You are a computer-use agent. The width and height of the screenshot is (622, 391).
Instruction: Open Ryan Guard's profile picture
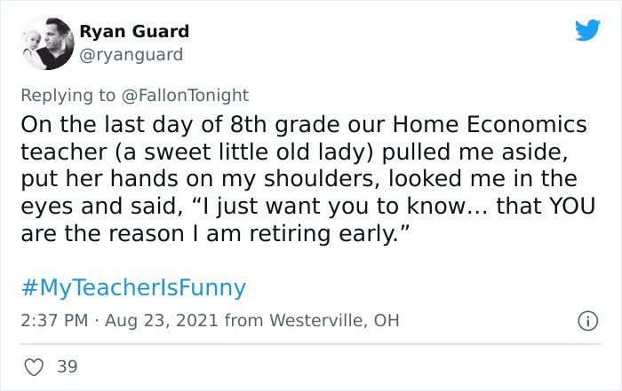pos(47,43)
